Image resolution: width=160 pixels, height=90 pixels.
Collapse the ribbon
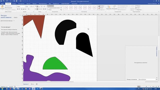tap(159, 12)
